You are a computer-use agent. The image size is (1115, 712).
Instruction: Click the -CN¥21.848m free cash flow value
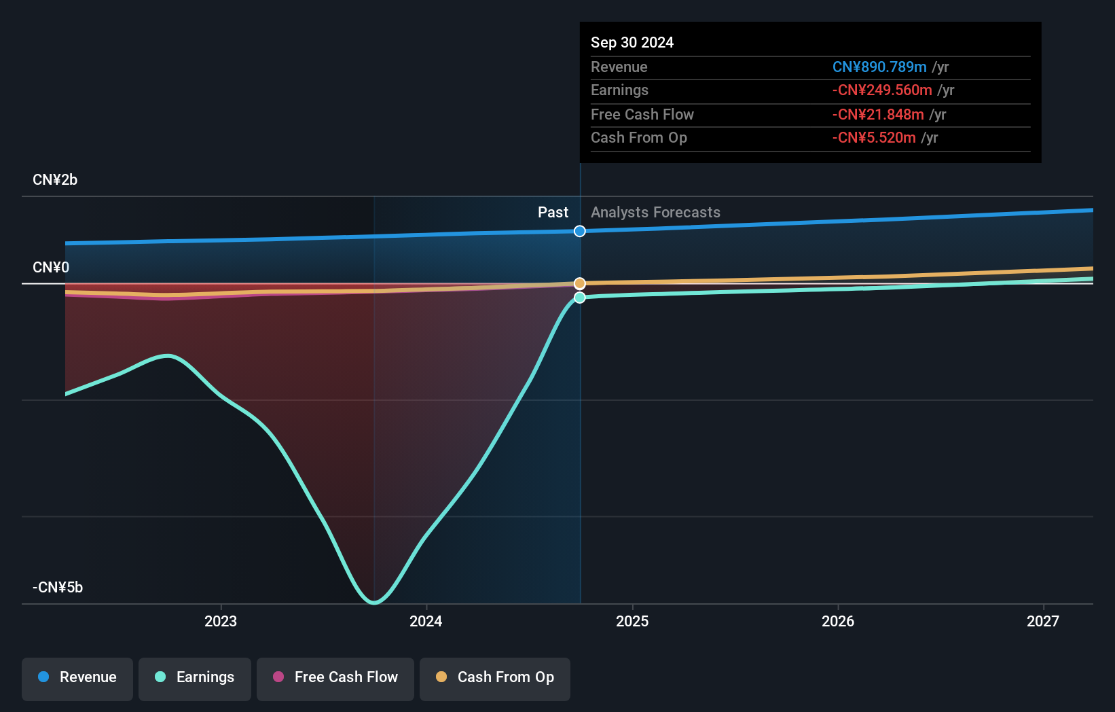(878, 114)
